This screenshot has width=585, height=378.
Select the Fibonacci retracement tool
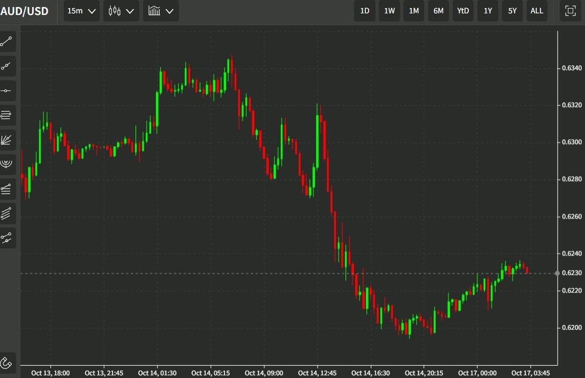coord(7,115)
